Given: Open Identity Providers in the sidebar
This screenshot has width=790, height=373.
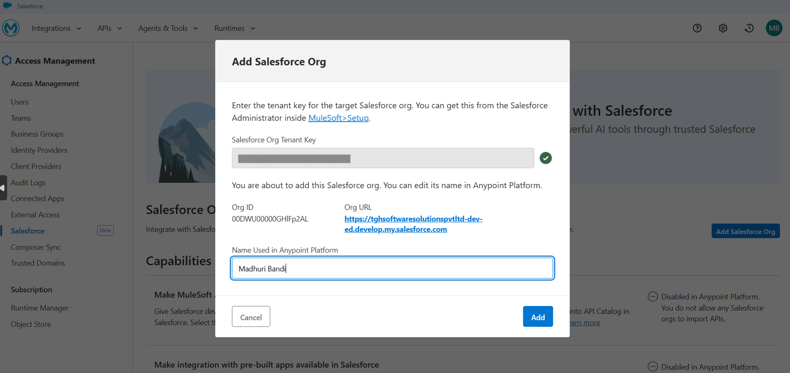Looking at the screenshot, I should tap(39, 150).
